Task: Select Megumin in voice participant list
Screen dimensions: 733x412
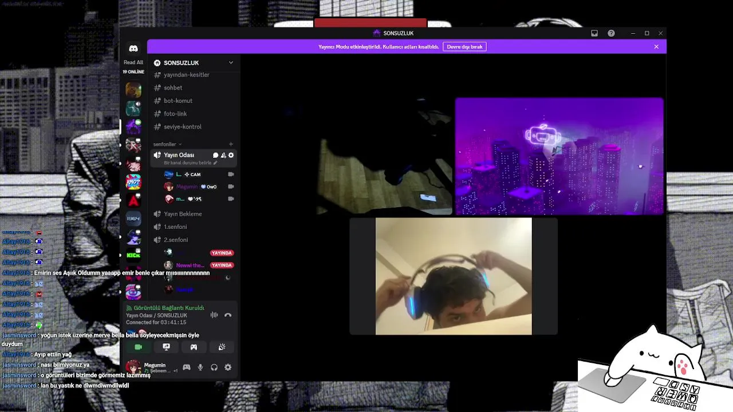Action: click(187, 187)
